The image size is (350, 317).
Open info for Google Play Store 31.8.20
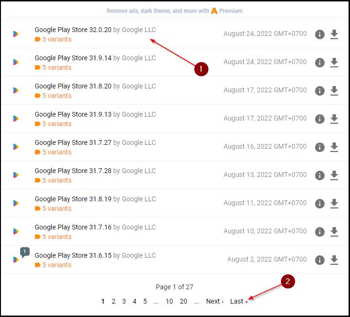[x=320, y=91]
